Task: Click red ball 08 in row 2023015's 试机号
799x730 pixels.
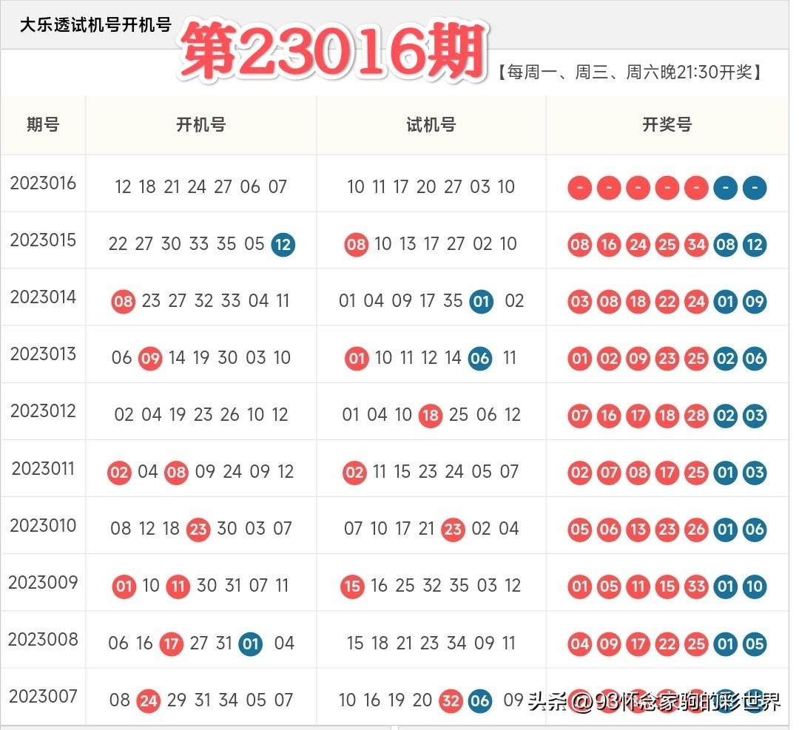Action: coord(356,245)
